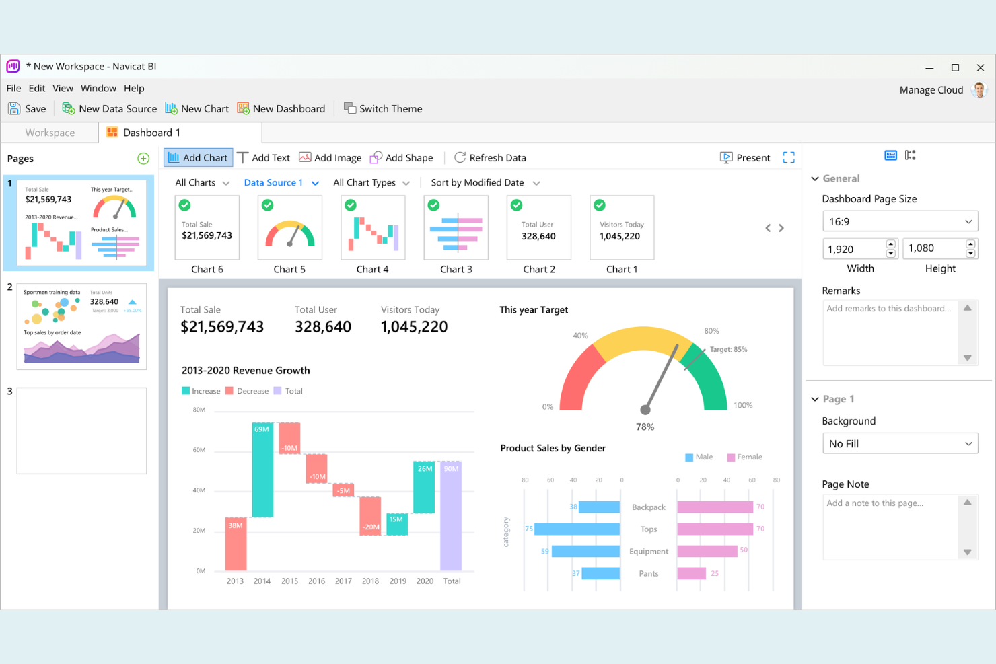
Task: Click the page note text area
Action: tap(890, 527)
